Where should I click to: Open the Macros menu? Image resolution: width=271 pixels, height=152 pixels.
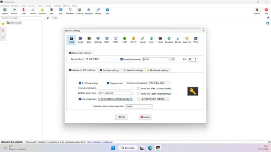click(66, 5)
